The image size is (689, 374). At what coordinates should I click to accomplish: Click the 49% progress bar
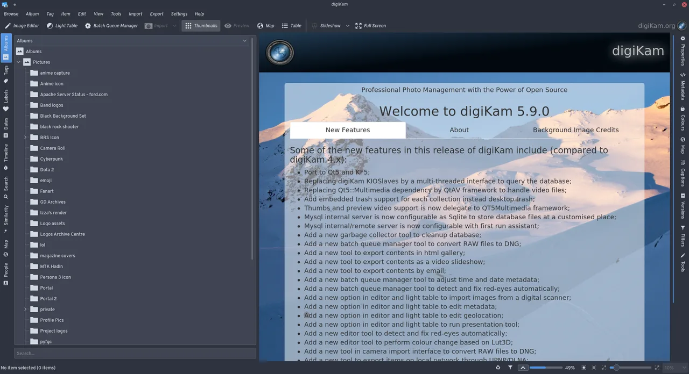pos(545,368)
